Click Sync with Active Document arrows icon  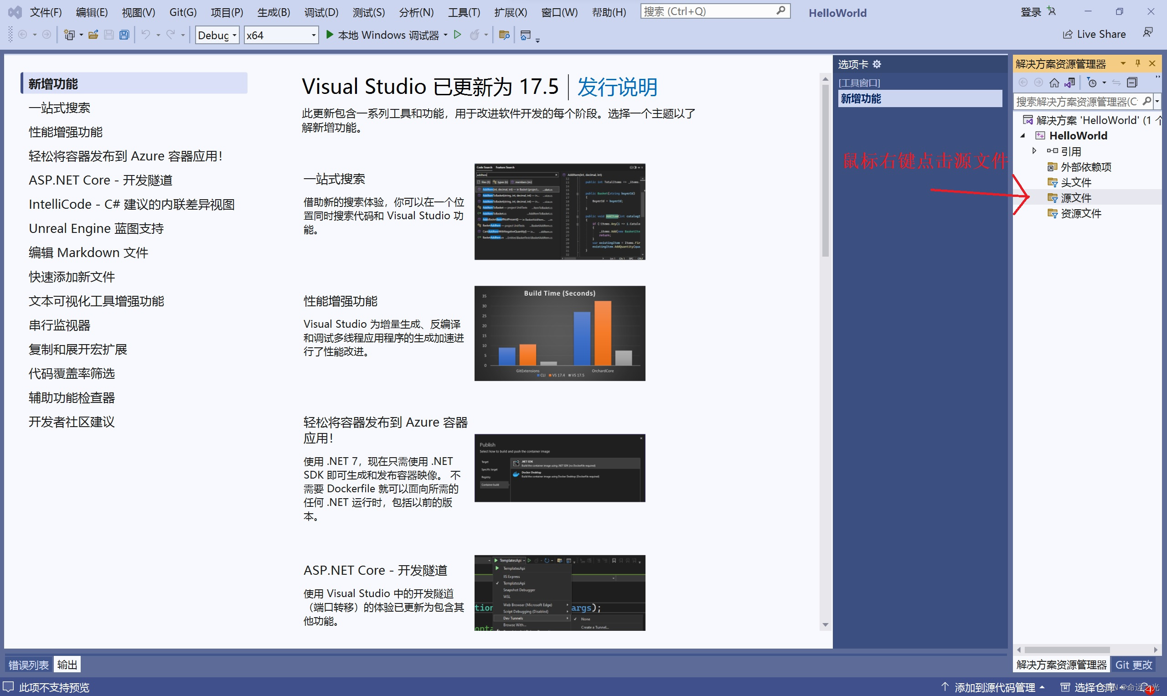[x=1116, y=82]
